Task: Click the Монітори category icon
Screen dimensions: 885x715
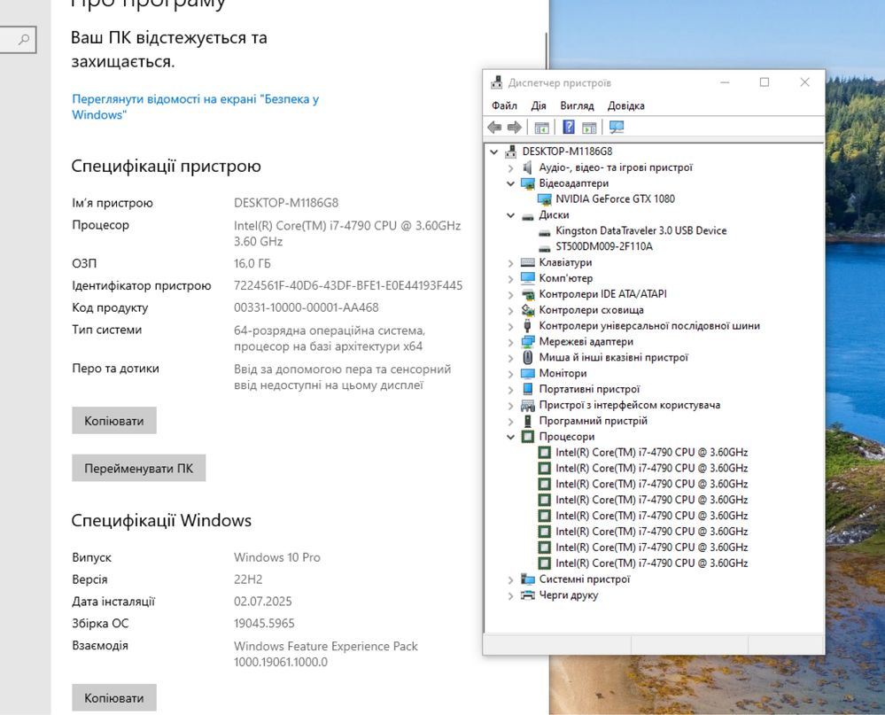Action: [x=528, y=373]
